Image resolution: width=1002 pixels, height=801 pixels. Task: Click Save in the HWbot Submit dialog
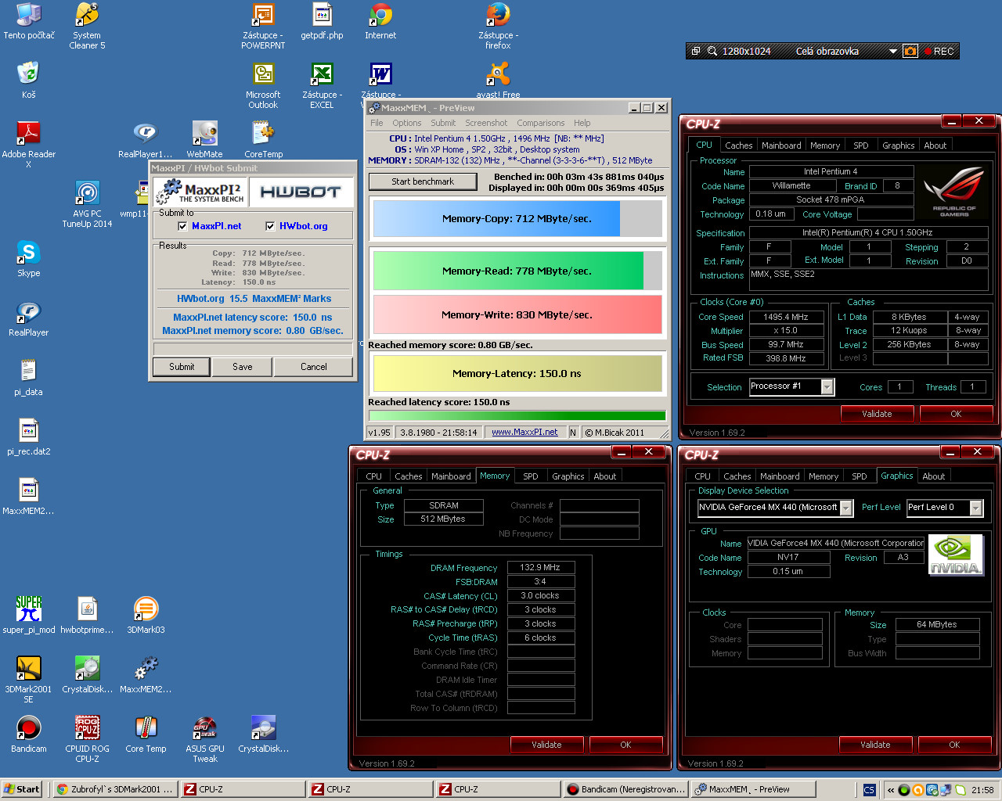(243, 367)
